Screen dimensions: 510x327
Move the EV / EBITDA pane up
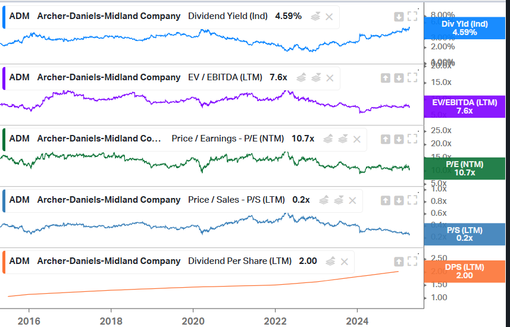[x=385, y=78]
